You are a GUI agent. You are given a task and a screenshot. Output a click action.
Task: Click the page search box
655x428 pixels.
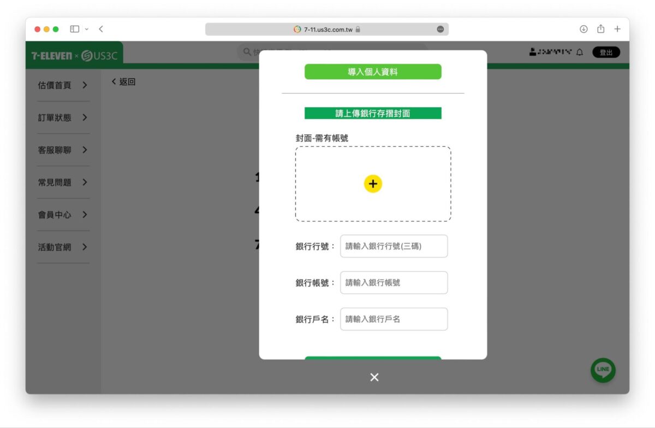(x=333, y=52)
